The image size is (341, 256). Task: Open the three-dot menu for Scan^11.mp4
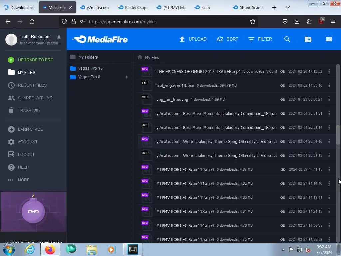click(329, 184)
